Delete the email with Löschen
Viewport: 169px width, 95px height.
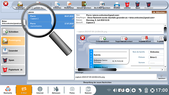(x=127, y=5)
